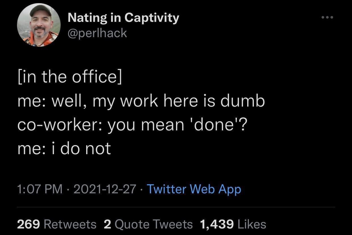This screenshot has height=235, width=352.
Task: Open the @perlhack profile handle
Action: (97, 33)
